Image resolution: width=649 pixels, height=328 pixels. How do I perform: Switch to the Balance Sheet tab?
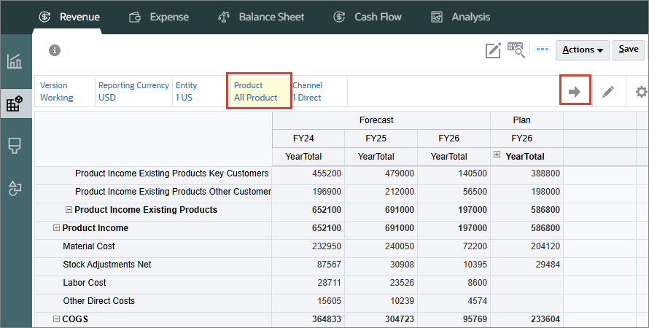click(261, 17)
